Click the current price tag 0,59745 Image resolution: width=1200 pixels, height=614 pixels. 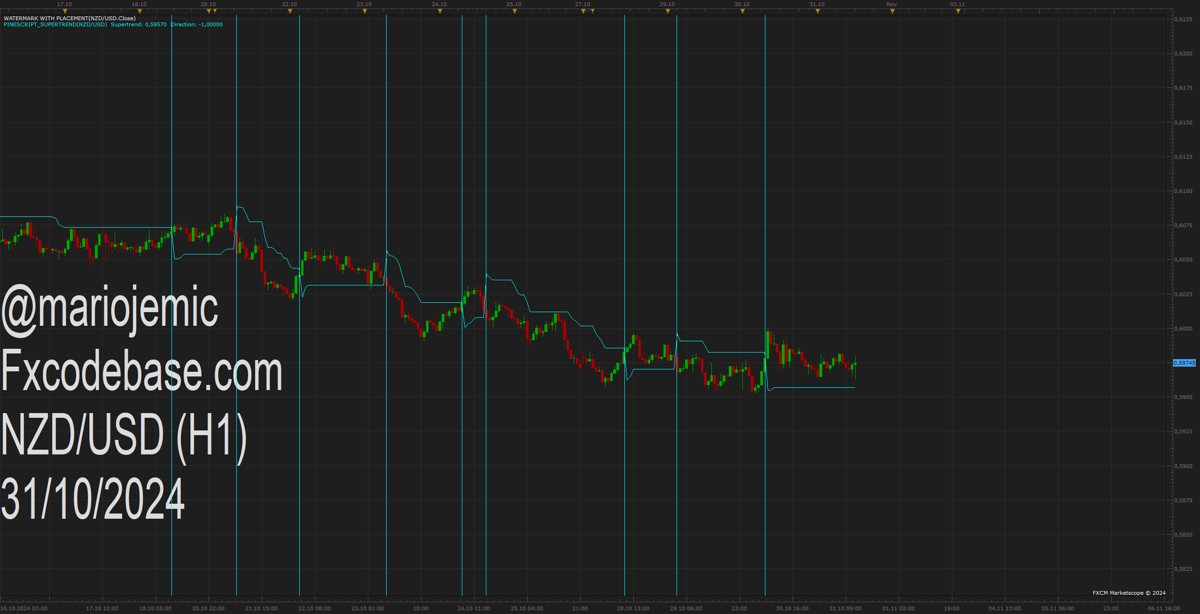coord(1184,363)
